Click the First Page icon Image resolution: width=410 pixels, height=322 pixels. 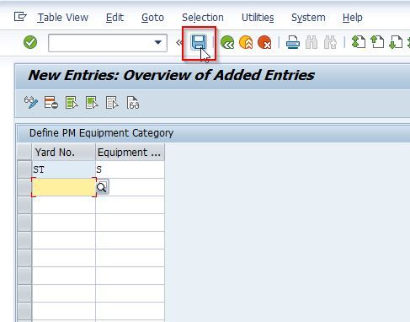(x=359, y=43)
